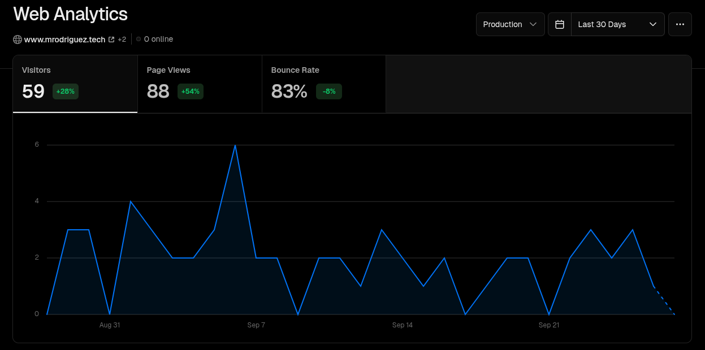Image resolution: width=705 pixels, height=350 pixels.
Task: Switch to the Bounce Rate tab
Action: 324,84
